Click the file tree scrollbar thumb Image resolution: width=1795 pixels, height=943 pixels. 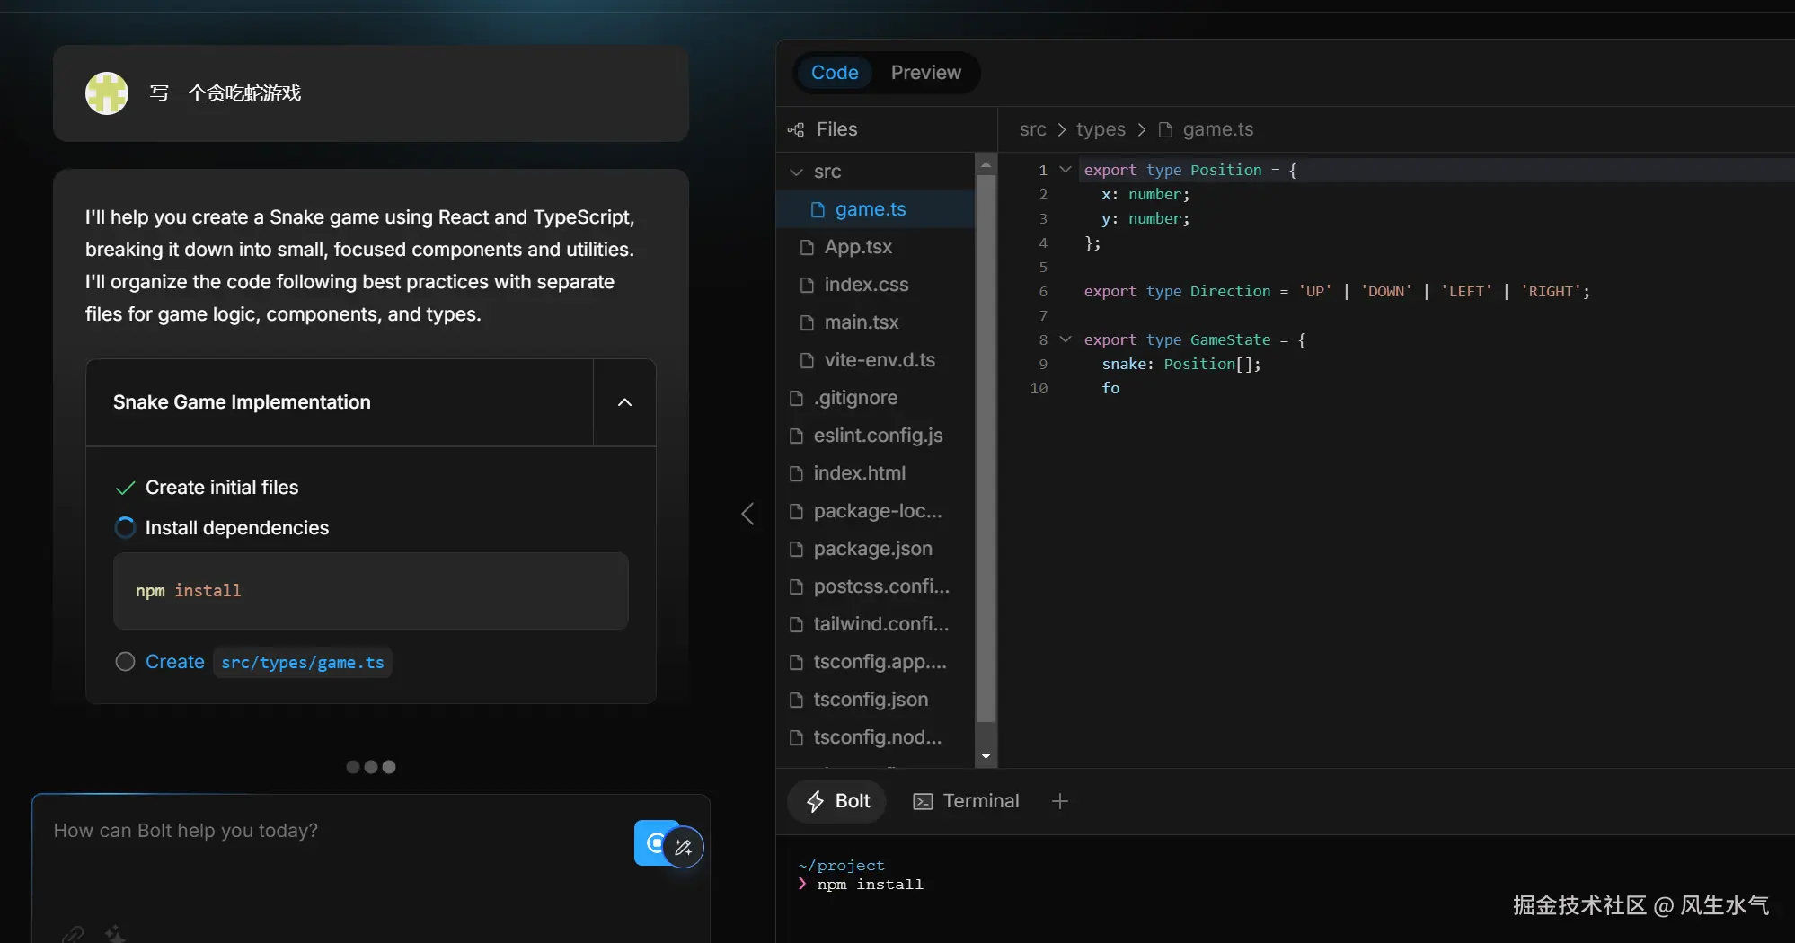pos(986,449)
